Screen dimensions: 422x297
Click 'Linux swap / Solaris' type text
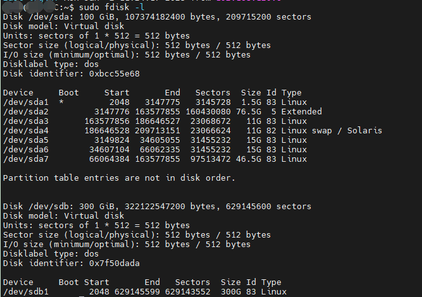332,130
